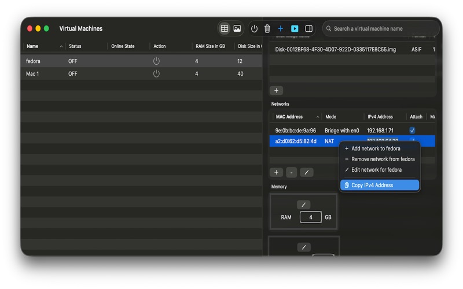Choose Remove network from fedora
The width and height of the screenshot is (463, 289).
[380, 160]
